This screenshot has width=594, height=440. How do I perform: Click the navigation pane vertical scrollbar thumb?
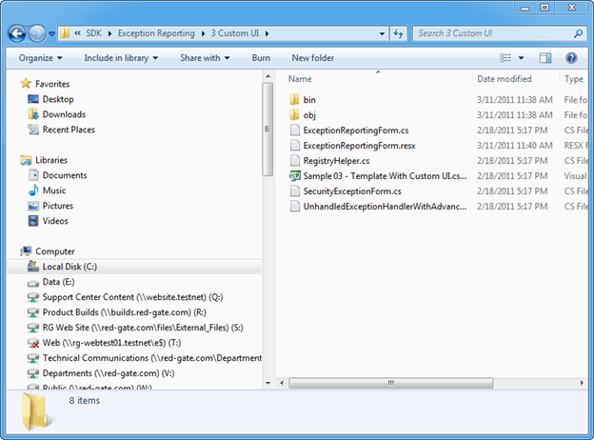pyautogui.click(x=267, y=130)
